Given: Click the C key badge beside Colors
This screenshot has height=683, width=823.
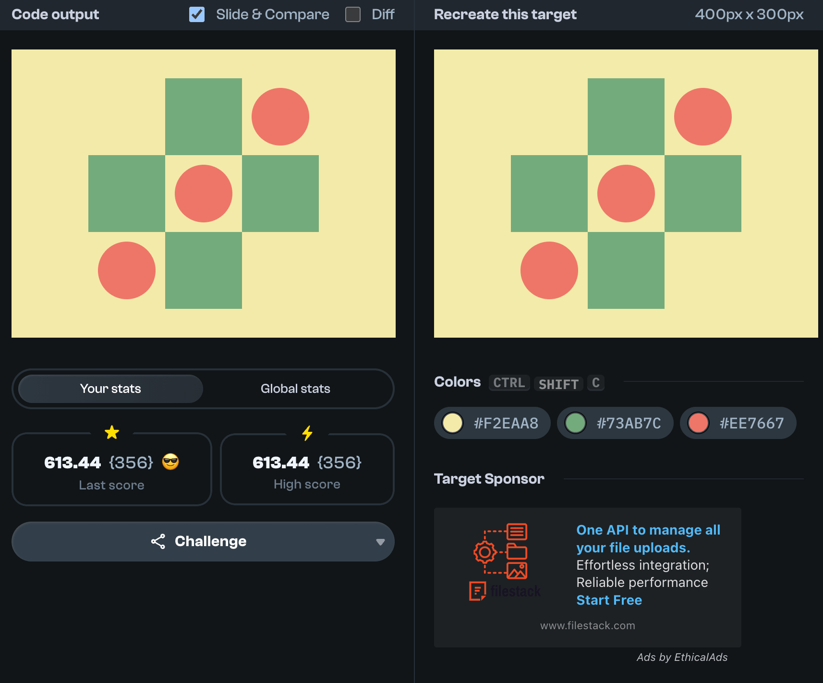Looking at the screenshot, I should [595, 383].
